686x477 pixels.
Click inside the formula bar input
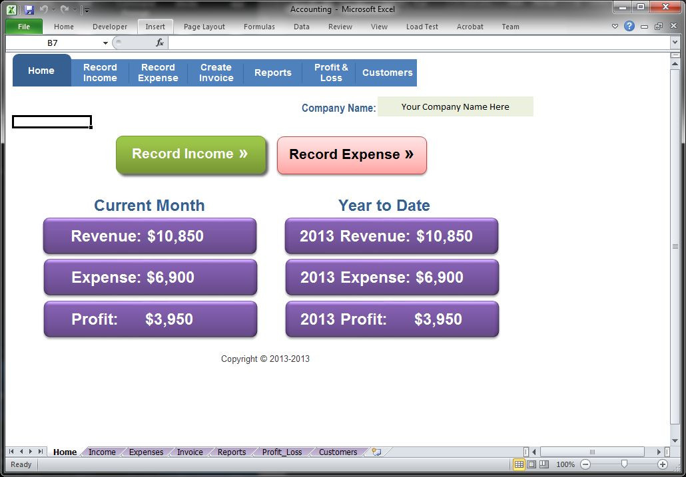419,43
